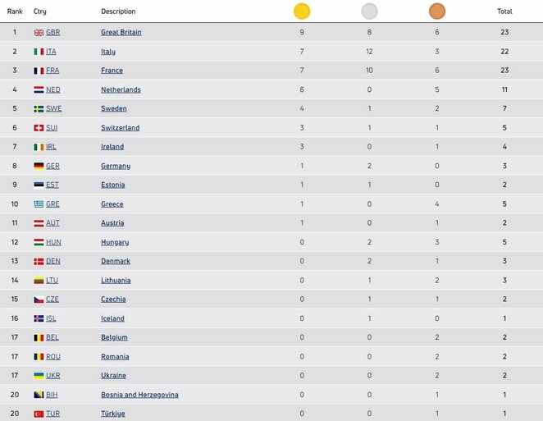This screenshot has height=421, width=543.
Task: Click the Iceland flag icon
Action: click(39, 318)
